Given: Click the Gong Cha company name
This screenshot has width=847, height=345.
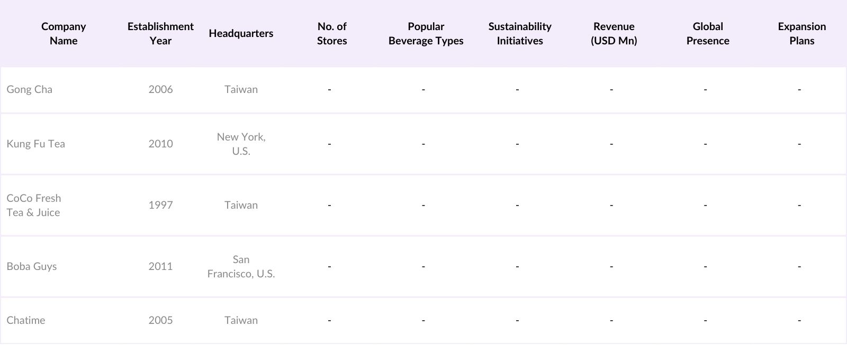Looking at the screenshot, I should click(x=30, y=89).
